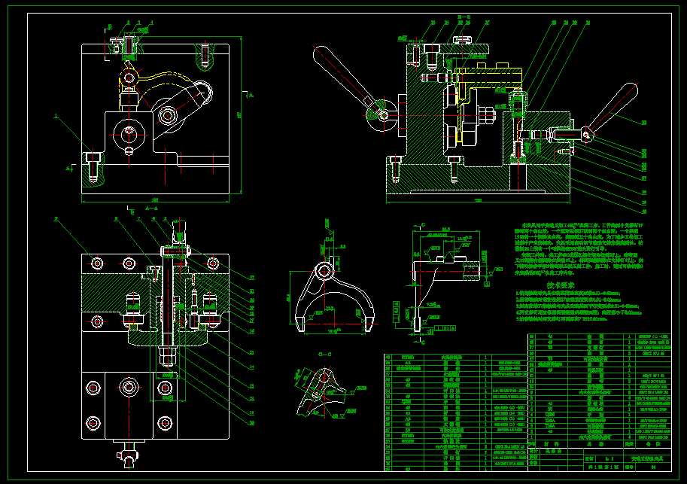Click the 技术要求 heading

[x=560, y=285]
